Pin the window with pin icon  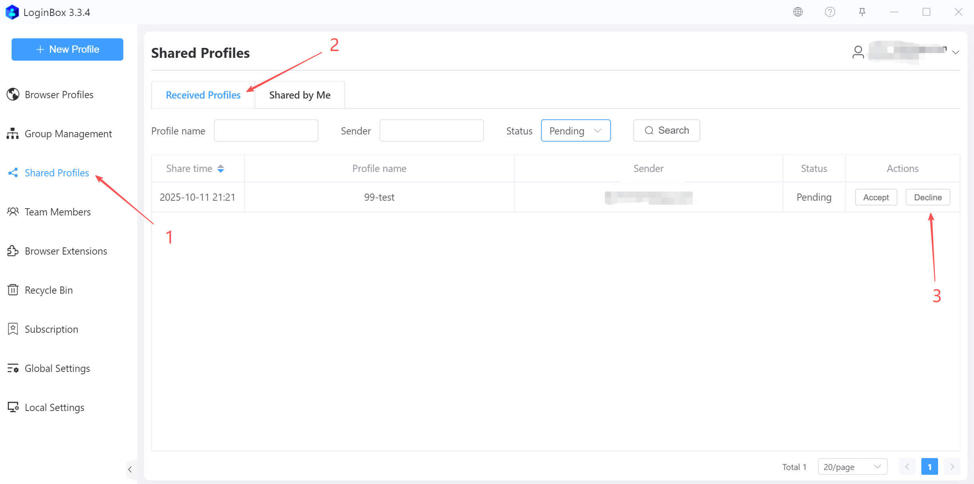862,12
